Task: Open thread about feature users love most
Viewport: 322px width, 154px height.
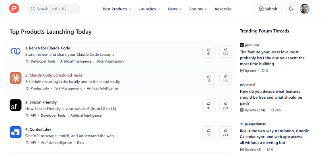Action: coord(272,58)
